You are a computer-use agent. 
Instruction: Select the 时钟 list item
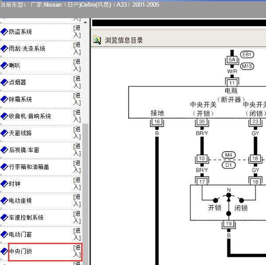15,184
